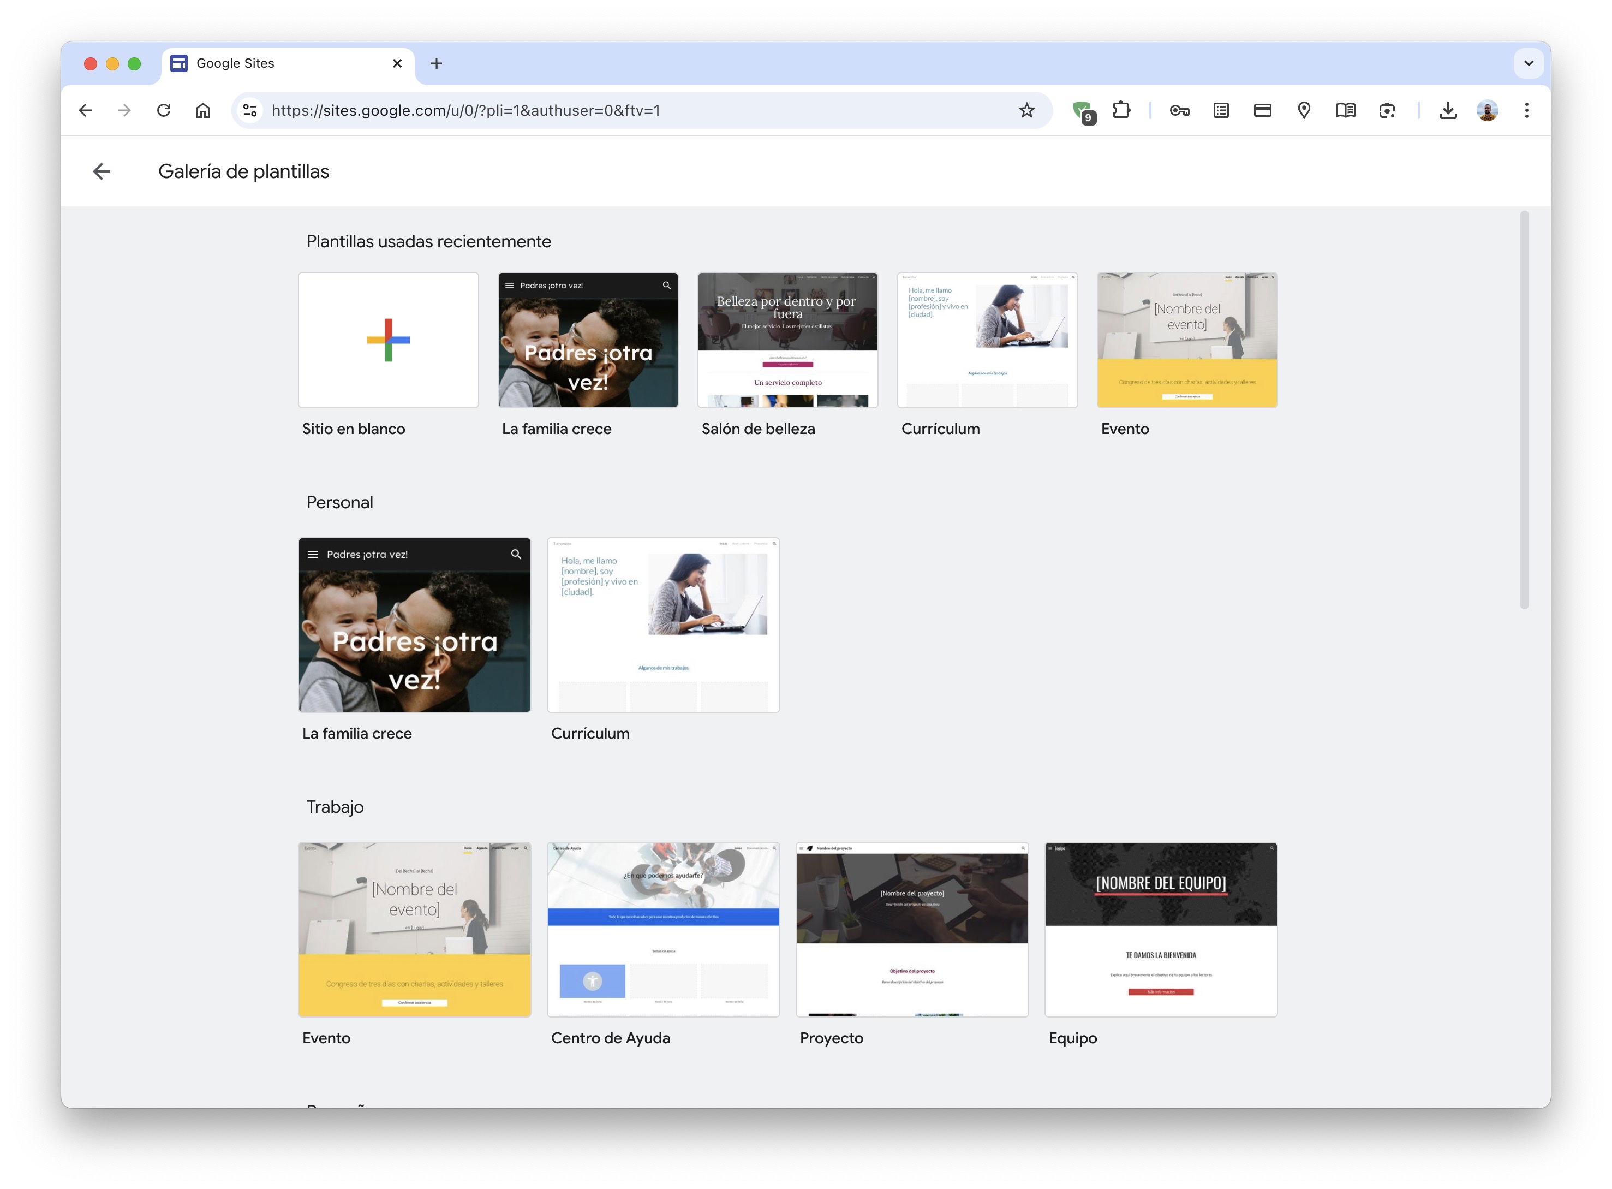
Task: Open La familia crece under Personal
Action: (x=414, y=625)
